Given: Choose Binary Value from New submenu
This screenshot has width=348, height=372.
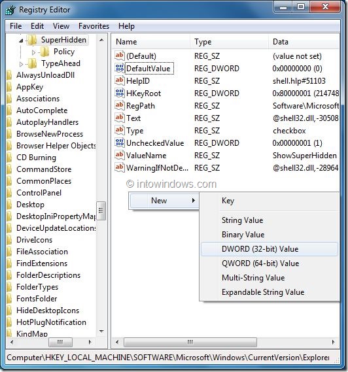Looking at the screenshot, I should click(270, 235).
